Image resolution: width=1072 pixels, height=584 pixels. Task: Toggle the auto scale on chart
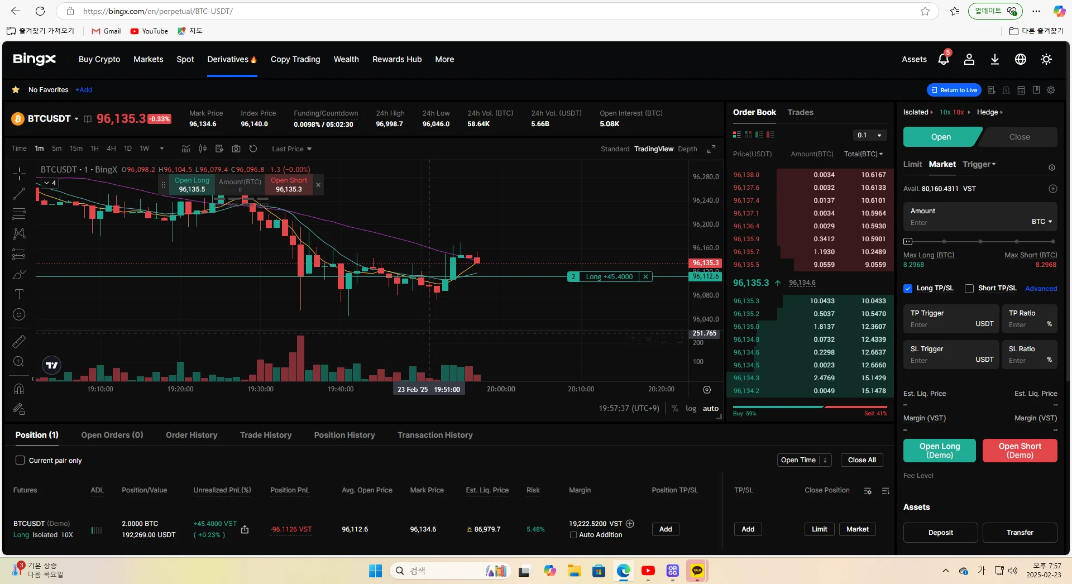tap(711, 409)
